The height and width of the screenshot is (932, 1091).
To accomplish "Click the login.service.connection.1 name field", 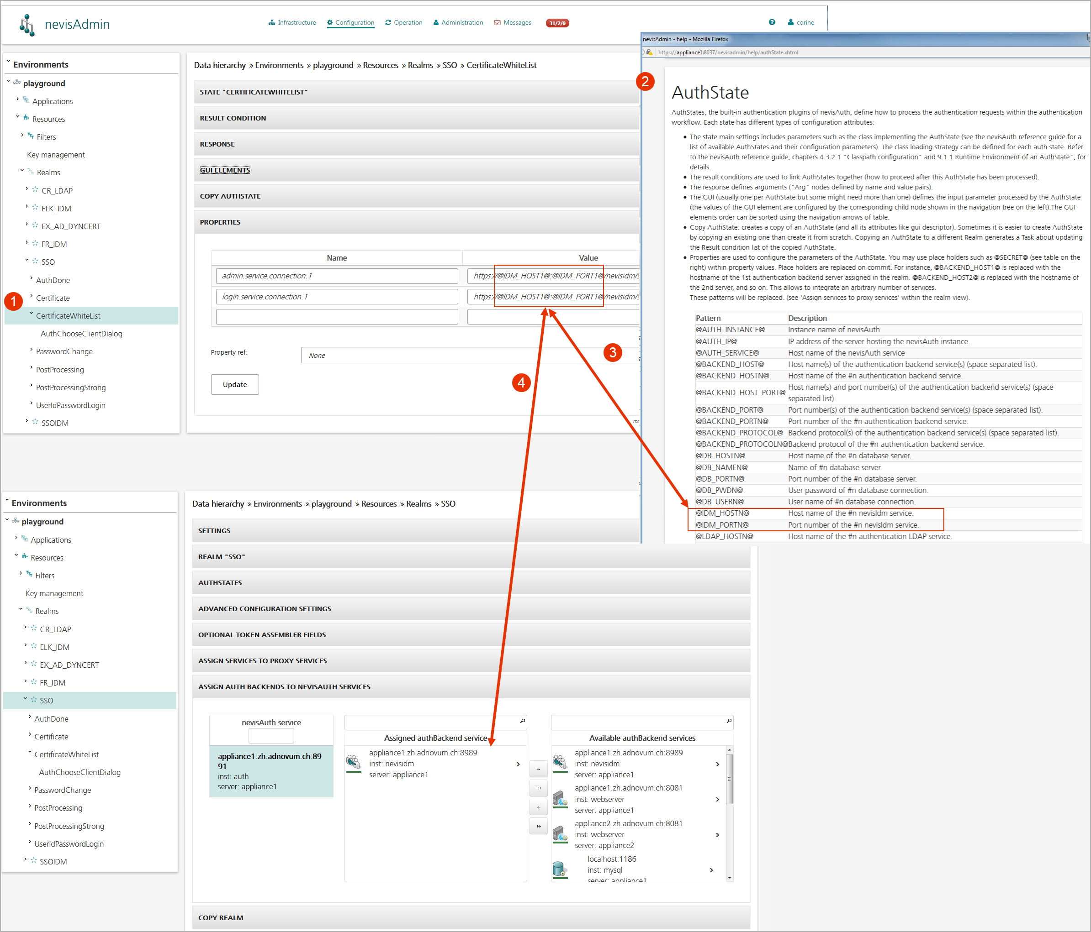I will 337,297.
